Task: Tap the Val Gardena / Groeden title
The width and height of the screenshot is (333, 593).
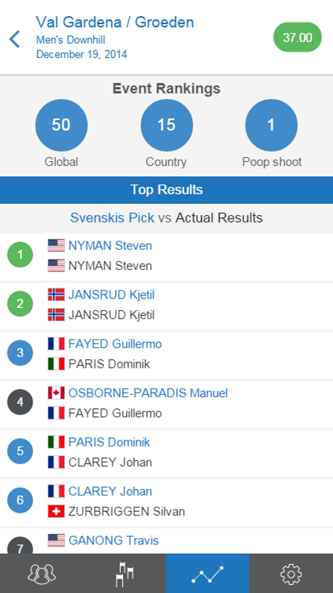Action: 115,22
